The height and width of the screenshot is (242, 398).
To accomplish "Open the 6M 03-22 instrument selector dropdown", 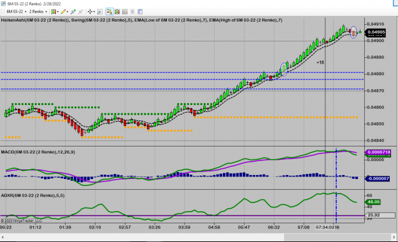I will click(x=17, y=11).
